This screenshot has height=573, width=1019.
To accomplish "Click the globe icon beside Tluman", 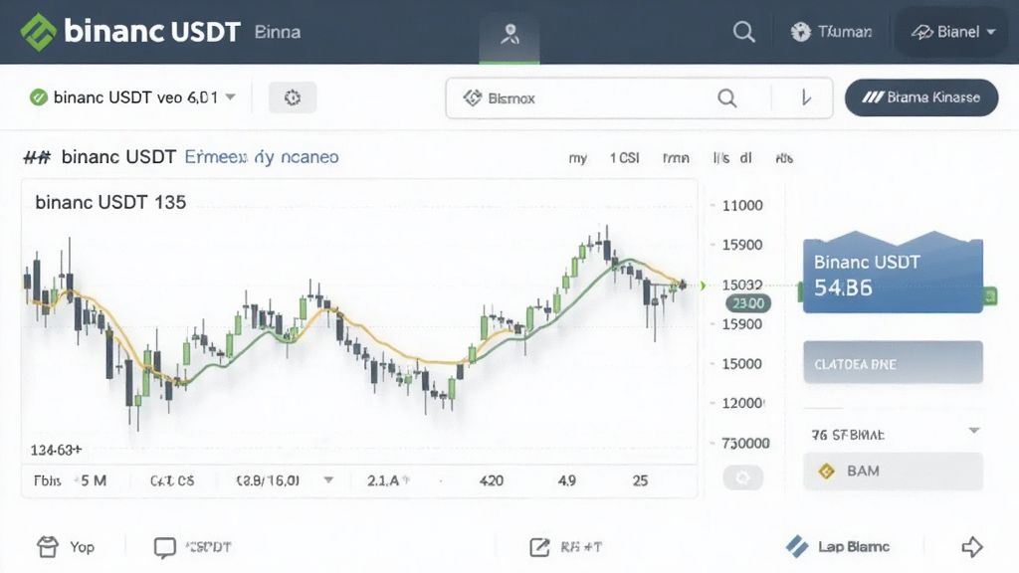I will click(x=801, y=32).
